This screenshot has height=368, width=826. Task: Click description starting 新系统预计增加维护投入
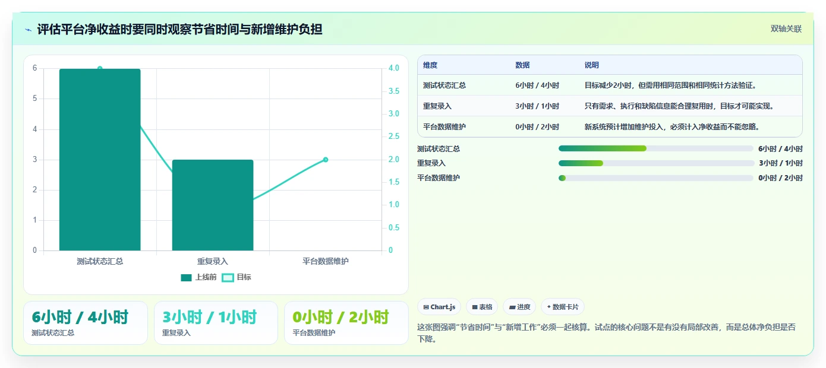672,127
